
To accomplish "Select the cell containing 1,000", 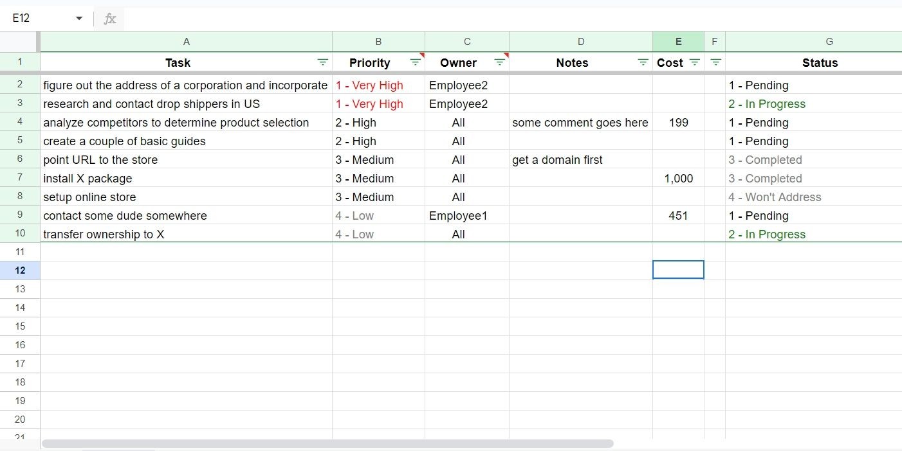I will (678, 178).
